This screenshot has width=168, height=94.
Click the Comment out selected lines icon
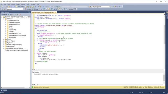click(65, 9)
